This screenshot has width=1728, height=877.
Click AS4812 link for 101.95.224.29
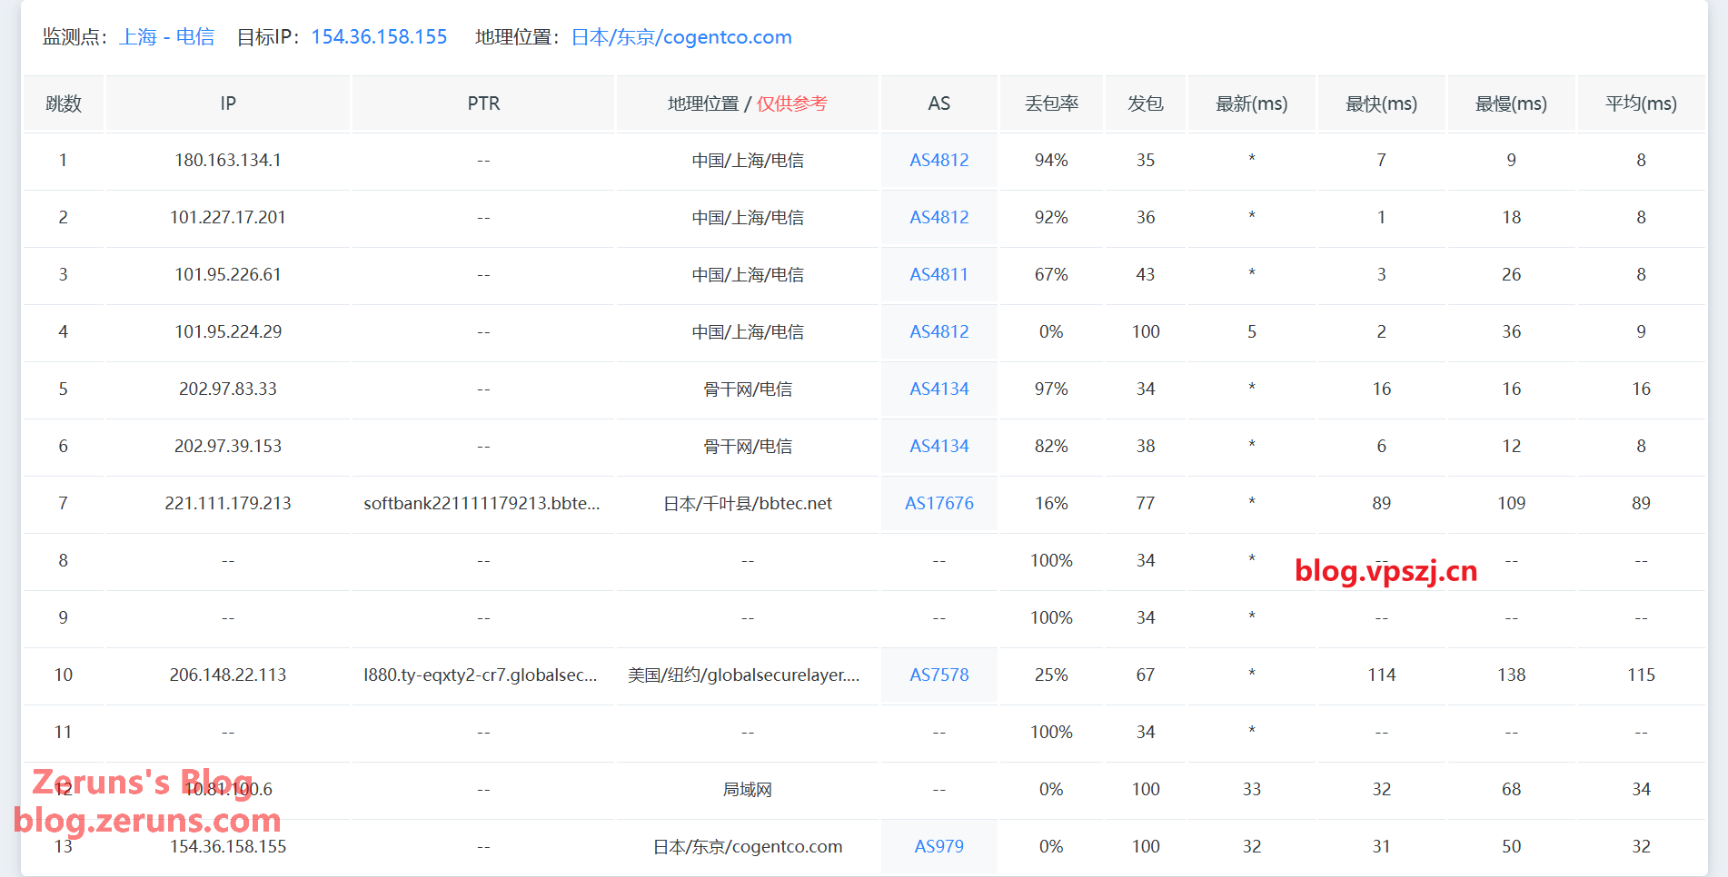click(938, 332)
